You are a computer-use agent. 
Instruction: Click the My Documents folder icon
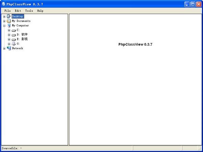coord(9,21)
